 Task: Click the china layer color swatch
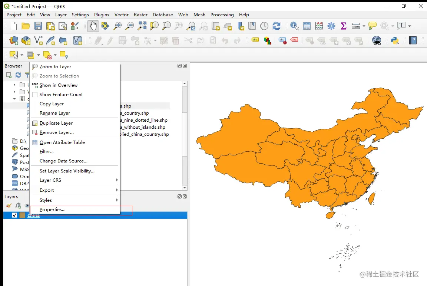pyautogui.click(x=22, y=216)
